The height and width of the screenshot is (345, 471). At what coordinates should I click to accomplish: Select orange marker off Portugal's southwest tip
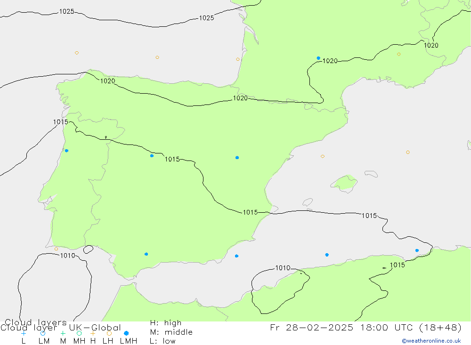(x=56, y=249)
